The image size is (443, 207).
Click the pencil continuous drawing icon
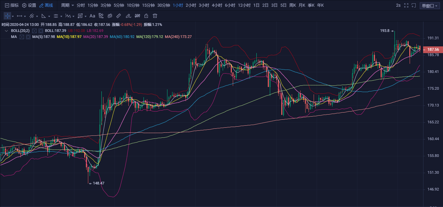point(128,16)
